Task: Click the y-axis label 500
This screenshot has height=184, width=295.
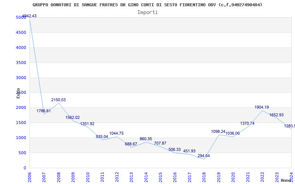Action: (x=22, y=153)
